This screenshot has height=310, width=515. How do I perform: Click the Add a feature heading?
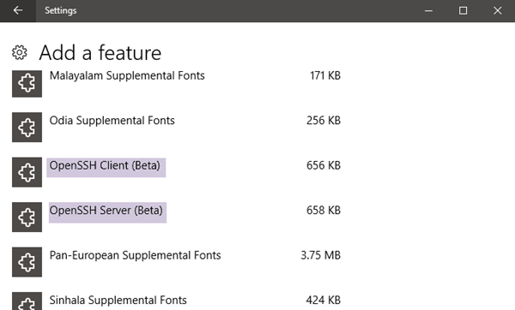coord(100,53)
